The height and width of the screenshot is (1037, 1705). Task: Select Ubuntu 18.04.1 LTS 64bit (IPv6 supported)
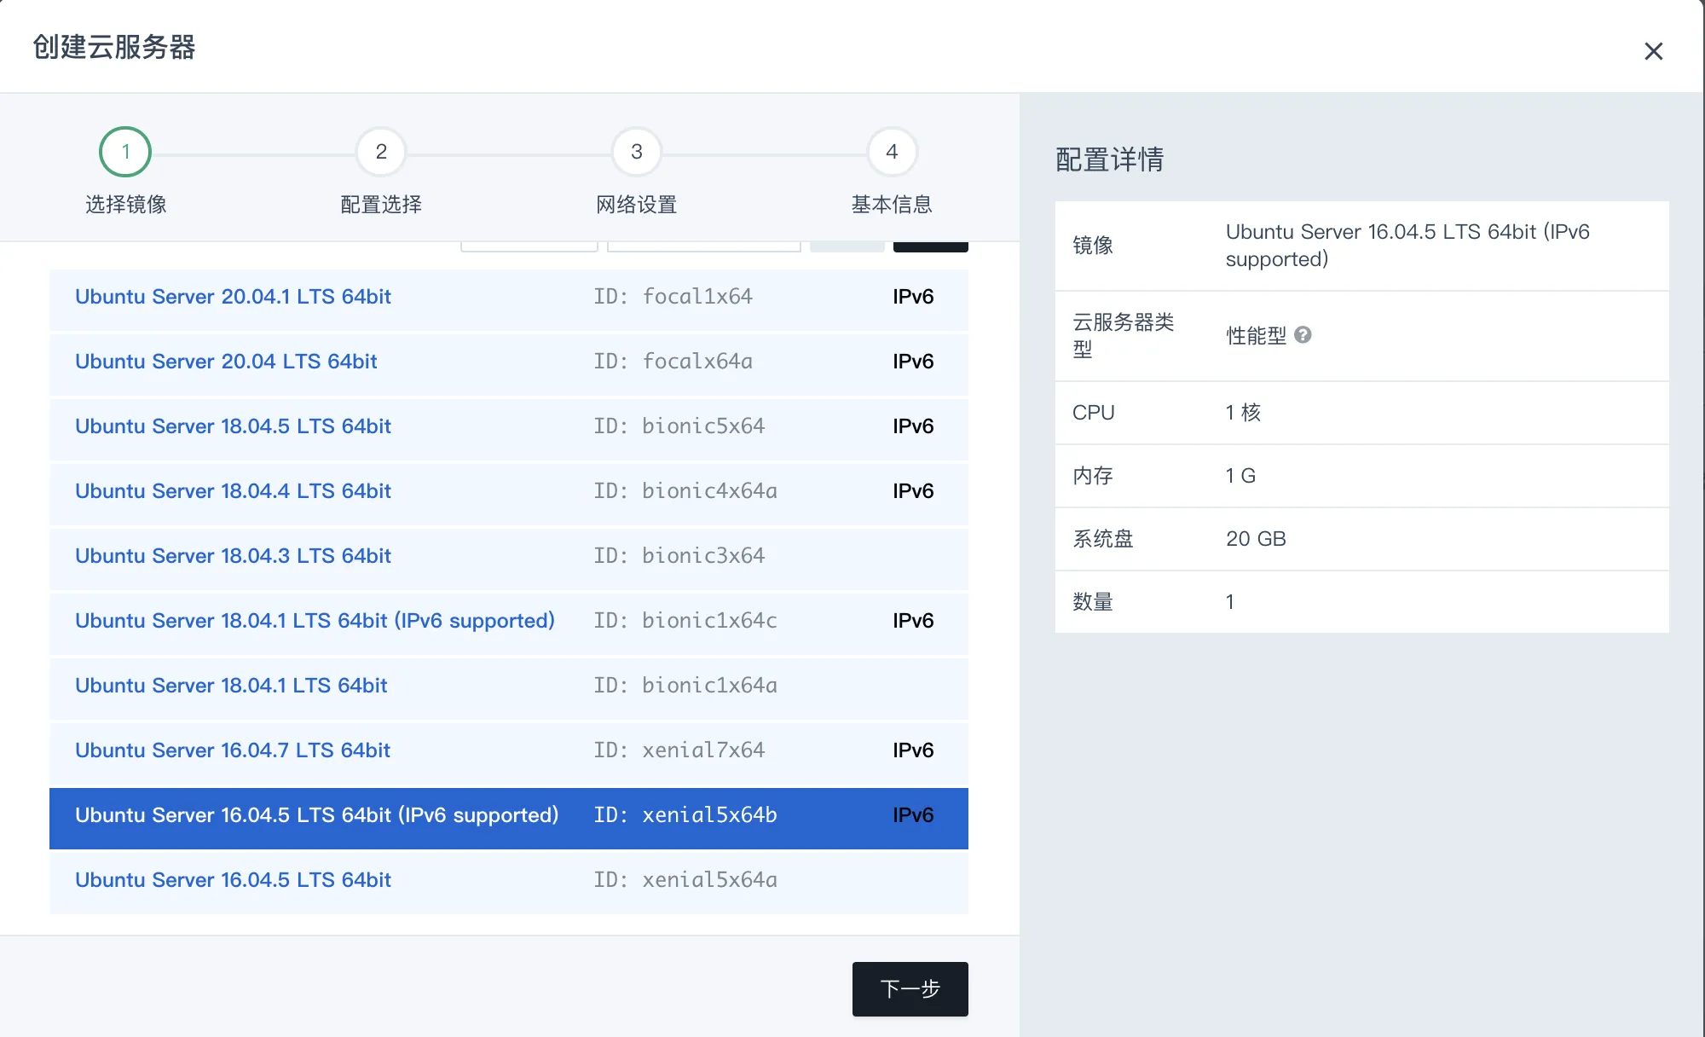[315, 621]
